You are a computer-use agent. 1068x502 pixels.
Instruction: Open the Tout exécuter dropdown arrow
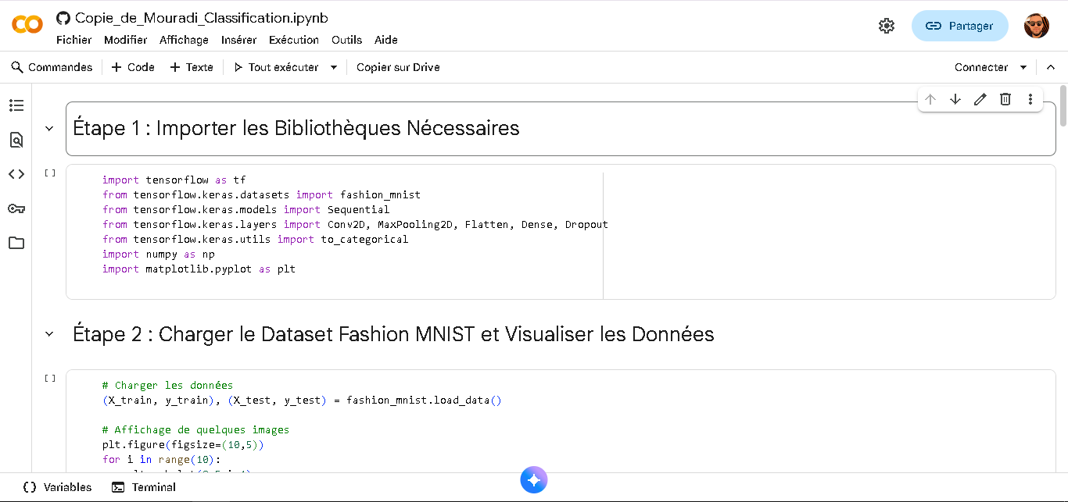334,67
